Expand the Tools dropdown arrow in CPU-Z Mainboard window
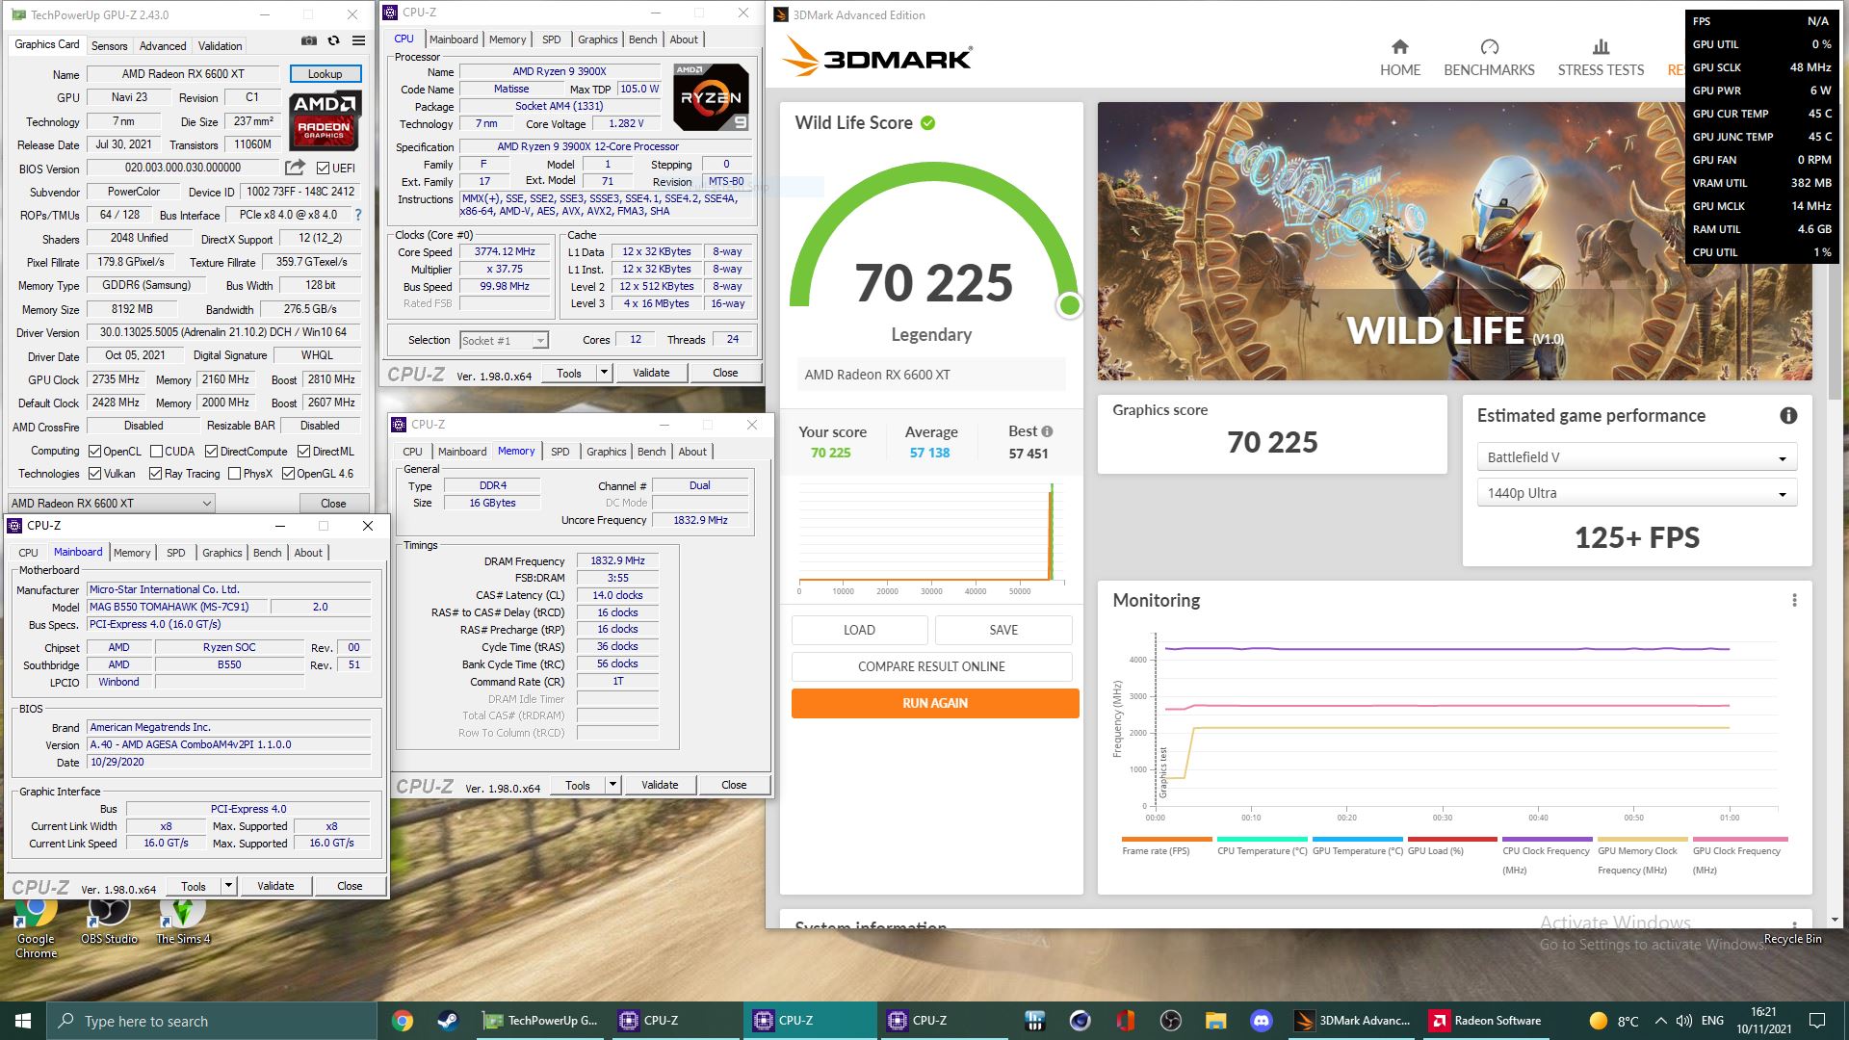The image size is (1849, 1040). (228, 886)
